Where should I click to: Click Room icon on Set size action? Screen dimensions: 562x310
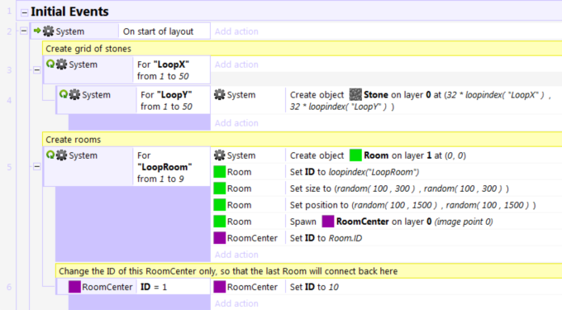(x=219, y=188)
